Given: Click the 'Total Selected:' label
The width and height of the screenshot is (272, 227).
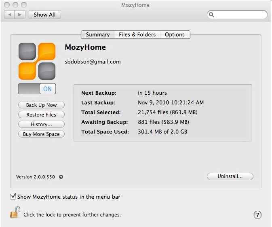Looking at the screenshot, I should (x=101, y=112).
